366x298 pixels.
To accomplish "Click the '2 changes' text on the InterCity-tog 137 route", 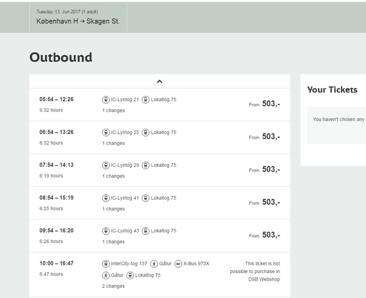I will [x=113, y=286].
